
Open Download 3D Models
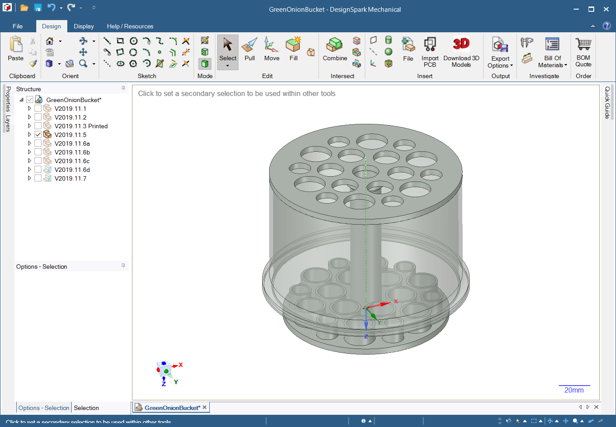tap(461, 51)
